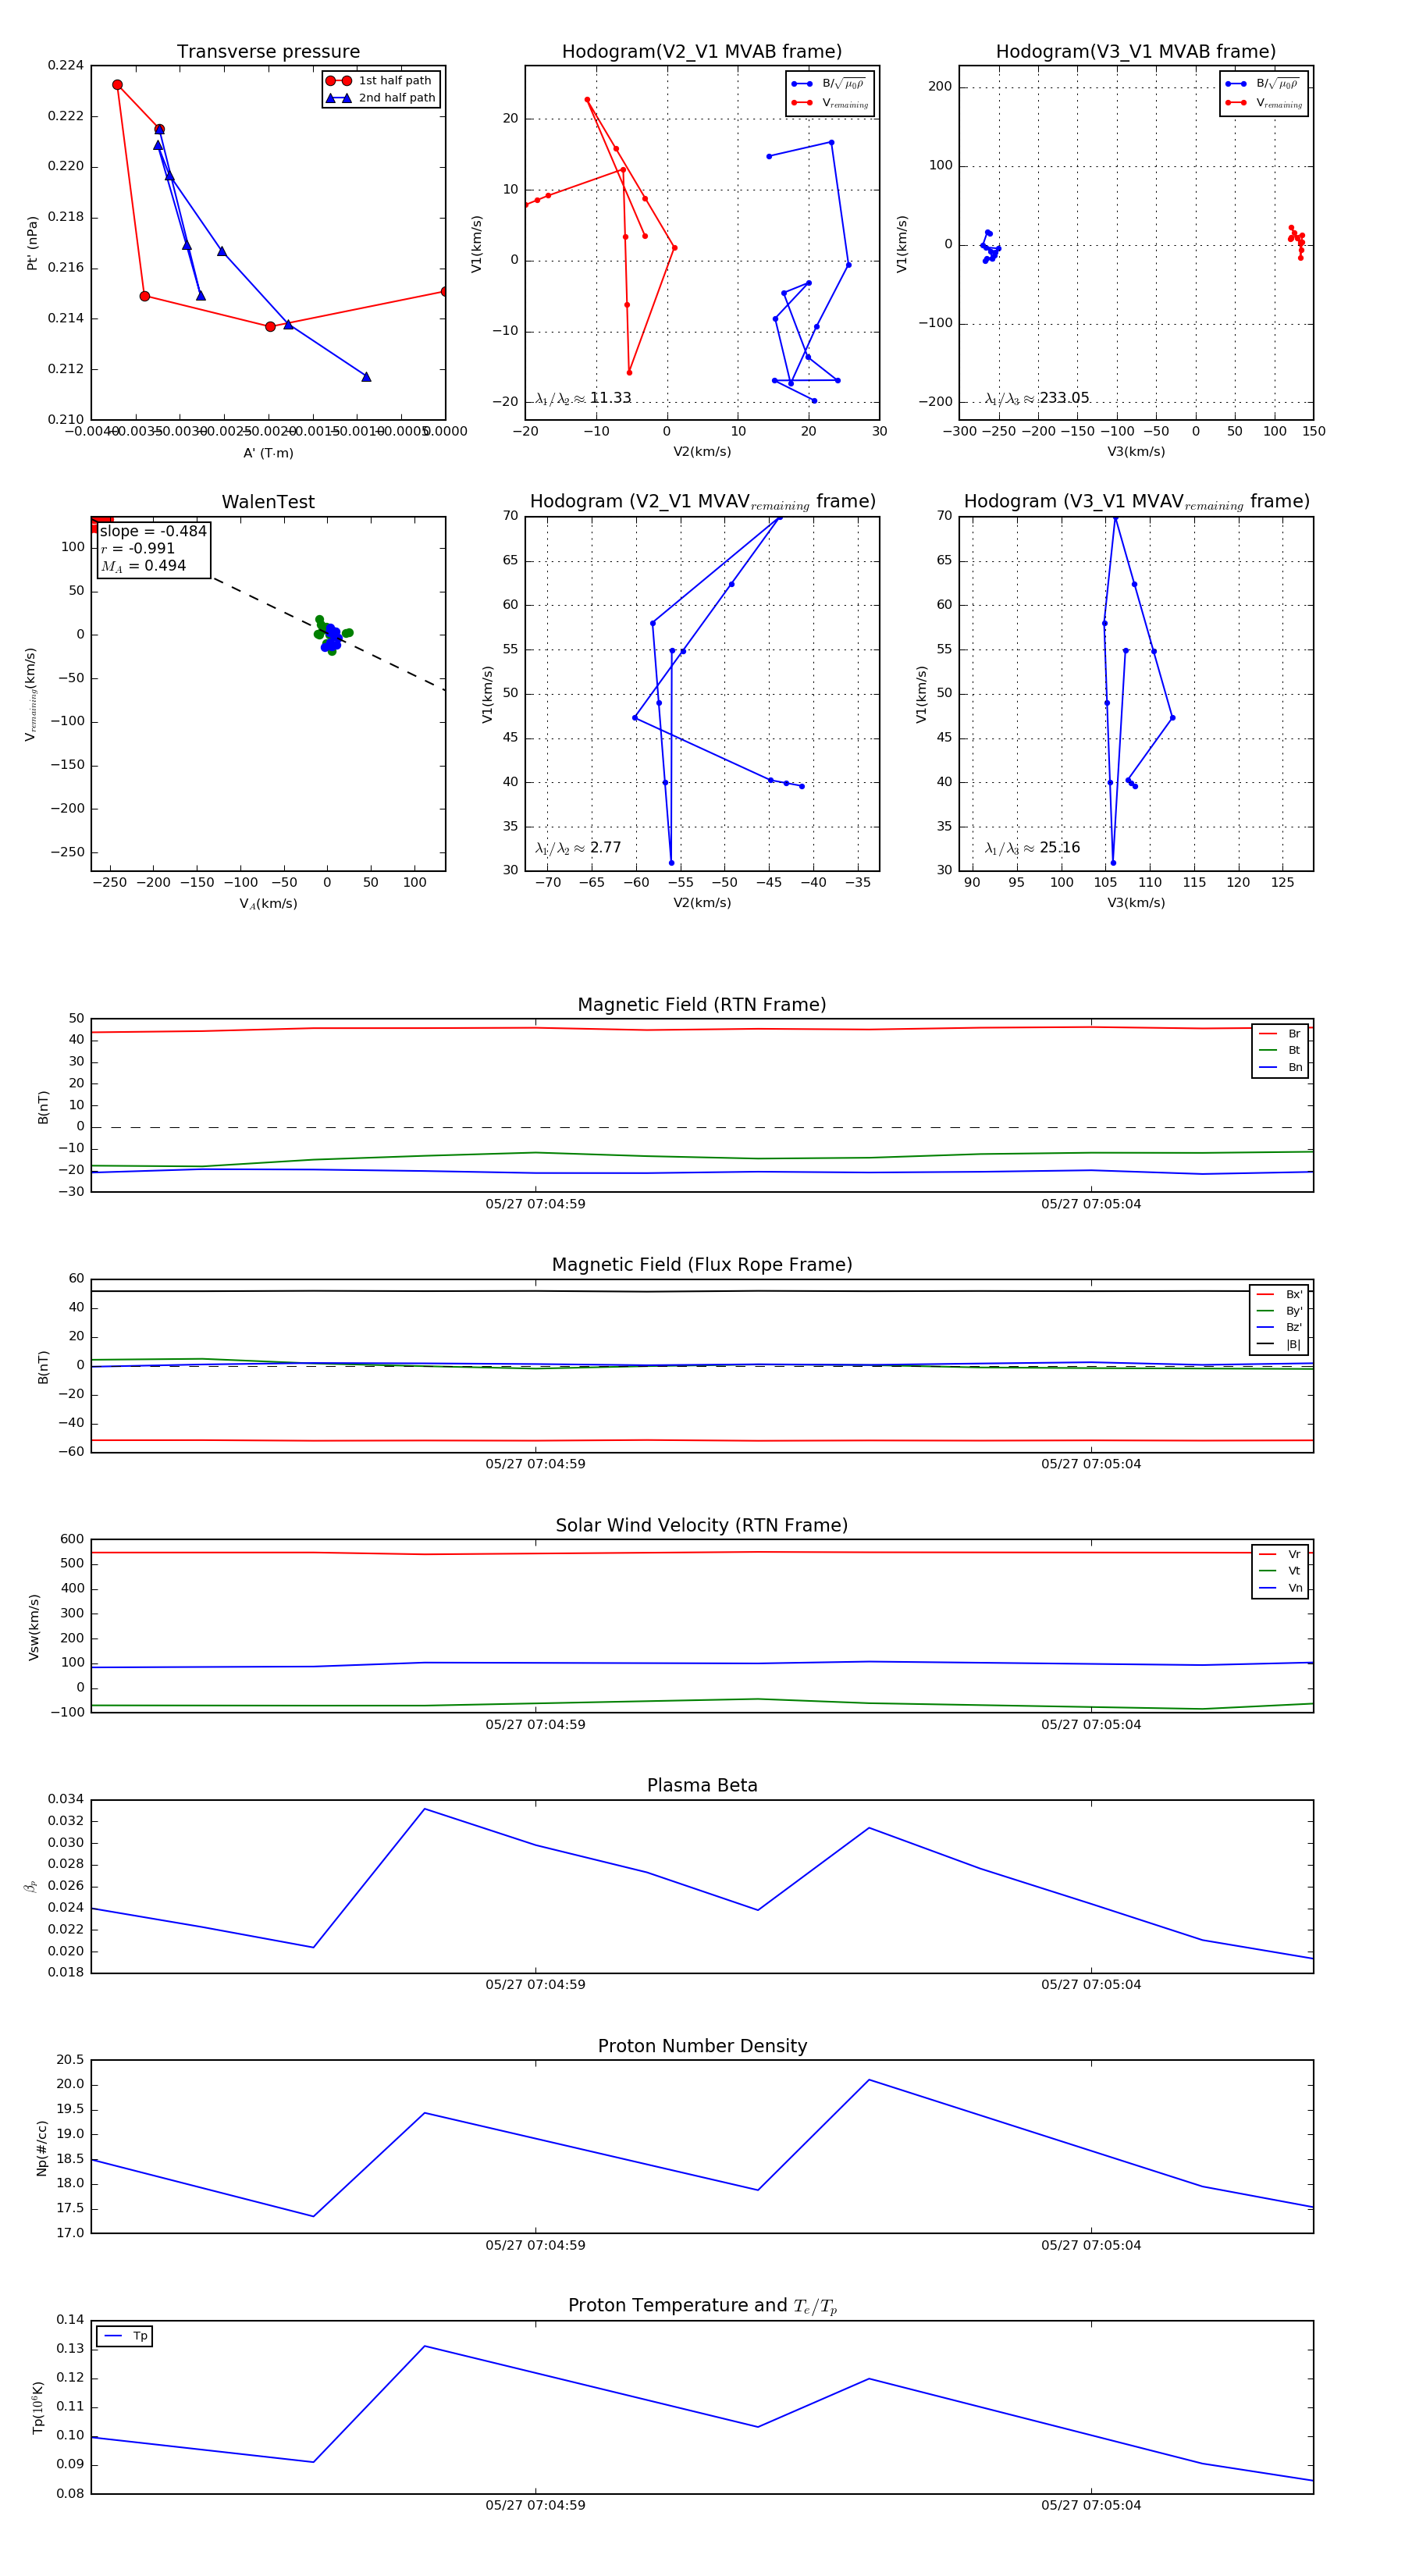Click the "Tp(10^6K)" y-axis label
Image resolution: width=1405 pixels, height=2576 pixels.
pyautogui.click(x=38, y=2408)
